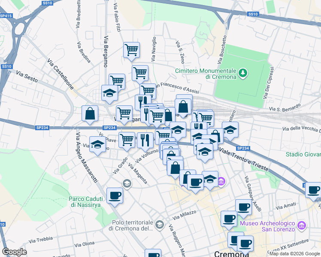
Task: Select the shopping cart marker beside Via Piave
Action: [x=127, y=140]
